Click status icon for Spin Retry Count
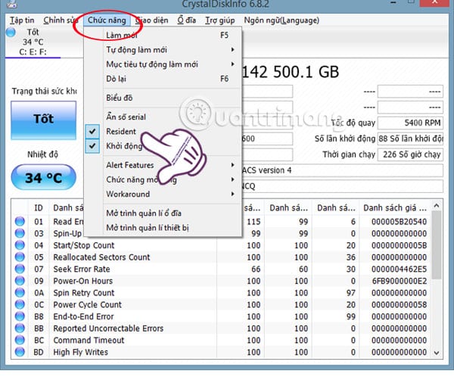 pos(20,293)
